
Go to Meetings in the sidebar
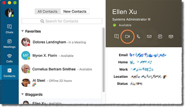click(x=9, y=43)
